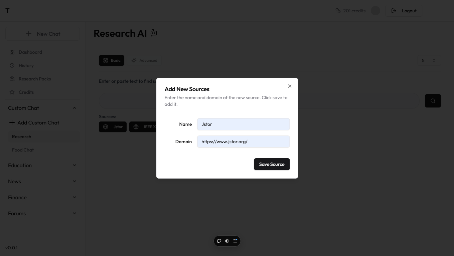Switch to Basic mode tab

(x=112, y=60)
